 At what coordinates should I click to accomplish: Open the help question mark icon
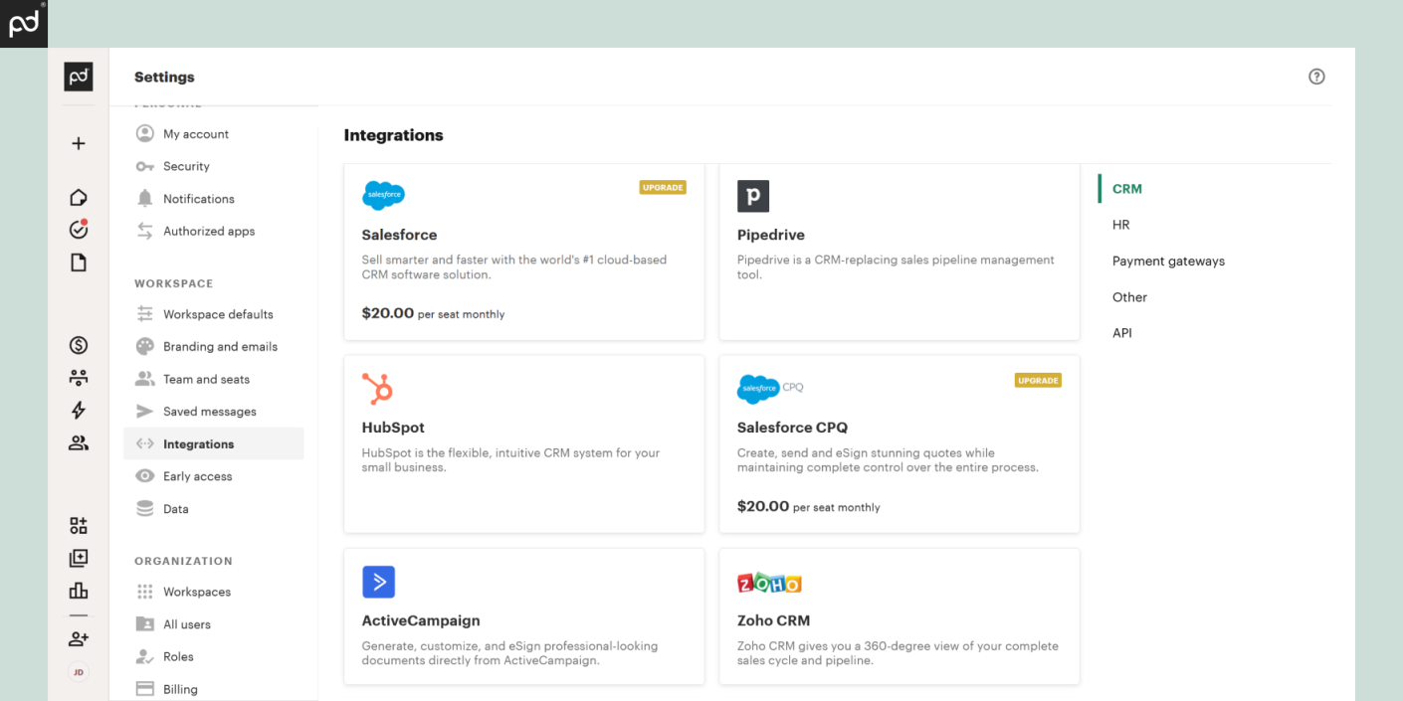click(1316, 77)
